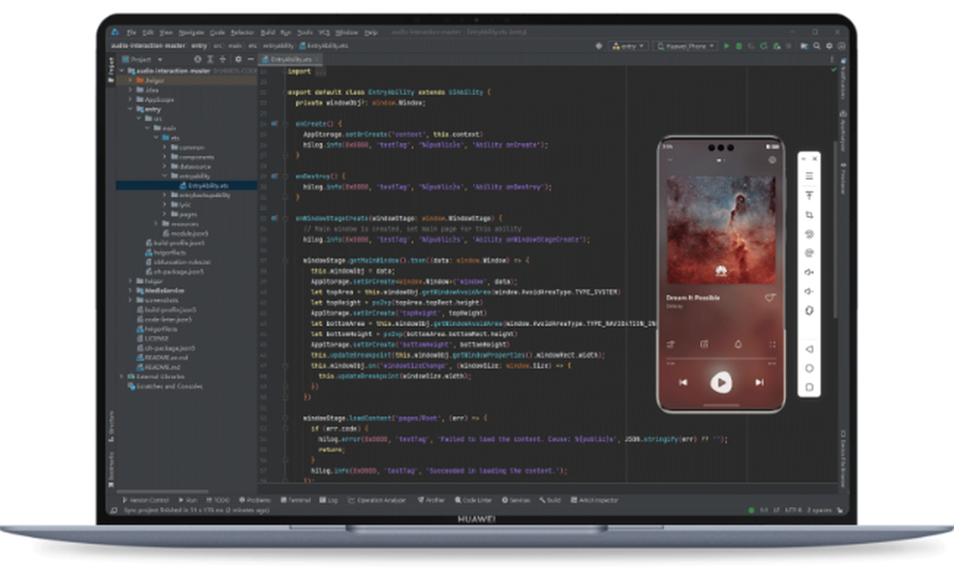Expand the datasource folder

[164, 167]
